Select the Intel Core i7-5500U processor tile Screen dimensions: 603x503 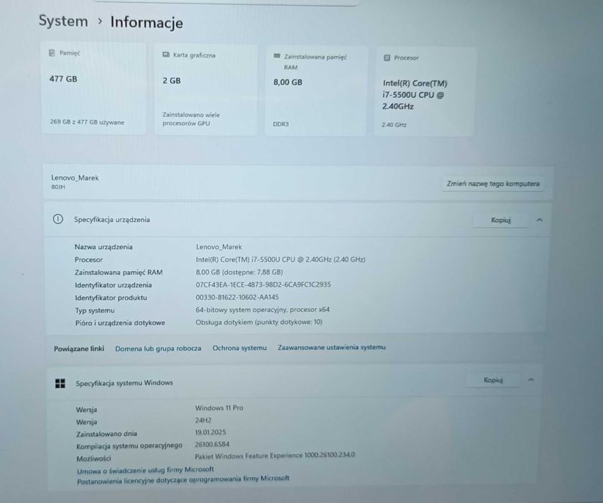[x=425, y=92]
